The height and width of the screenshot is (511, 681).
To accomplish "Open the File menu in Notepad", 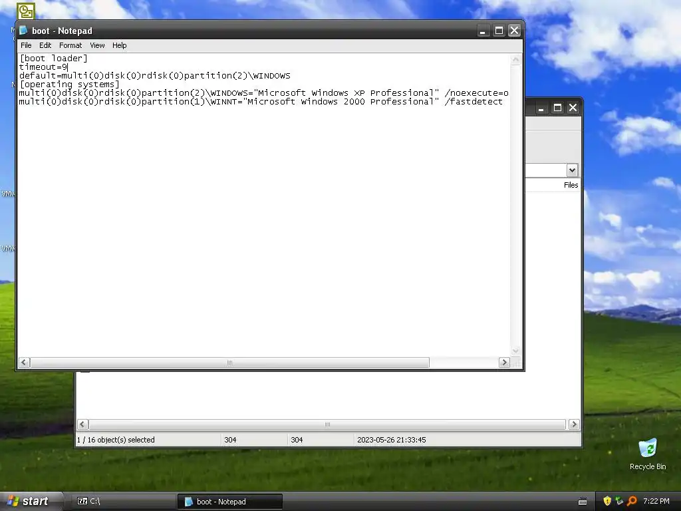I will click(x=26, y=45).
